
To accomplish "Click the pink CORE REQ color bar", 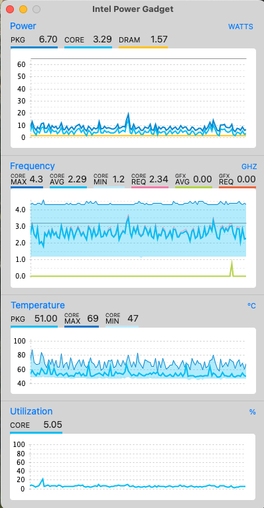I will (150, 187).
